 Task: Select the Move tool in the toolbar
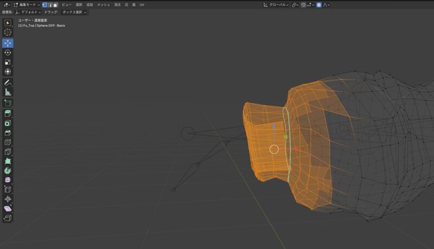pyautogui.click(x=8, y=42)
